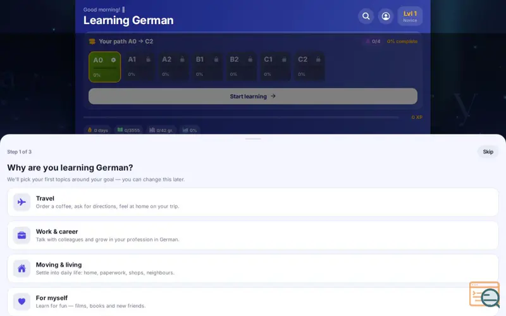This screenshot has width=506, height=316.
Task: Select the locked B2 level card
Action: coord(242,66)
